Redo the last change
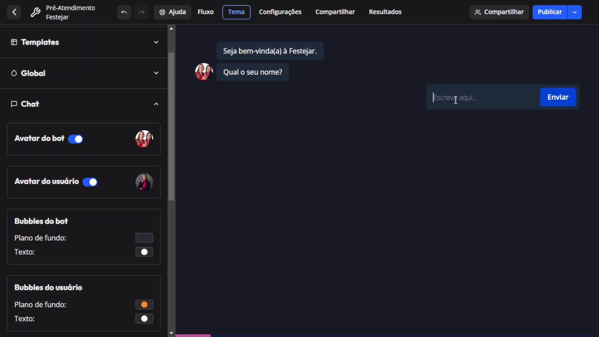The height and width of the screenshot is (337, 599). 142,12
